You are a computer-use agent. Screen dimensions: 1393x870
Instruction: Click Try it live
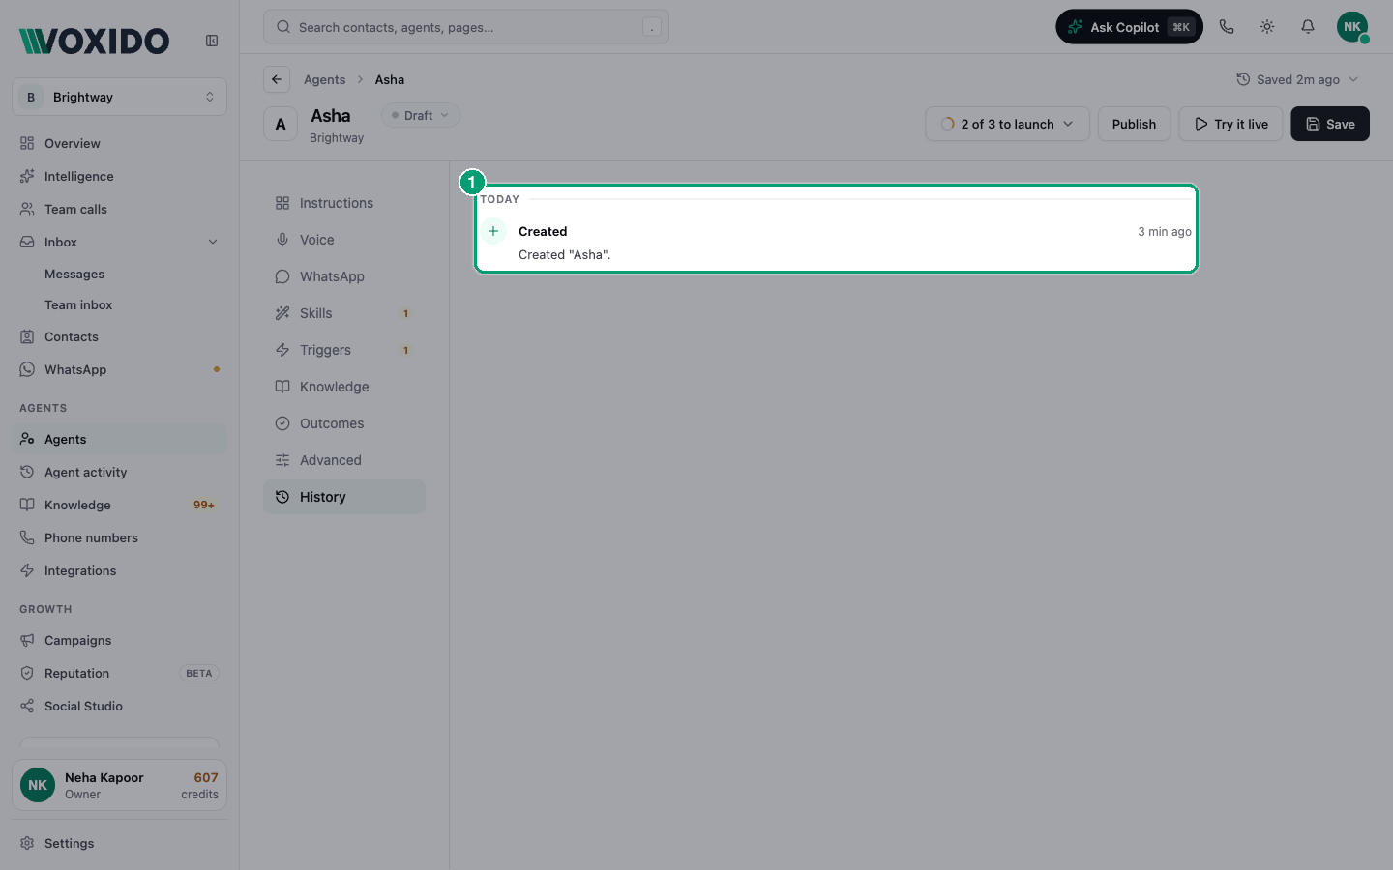click(x=1230, y=124)
